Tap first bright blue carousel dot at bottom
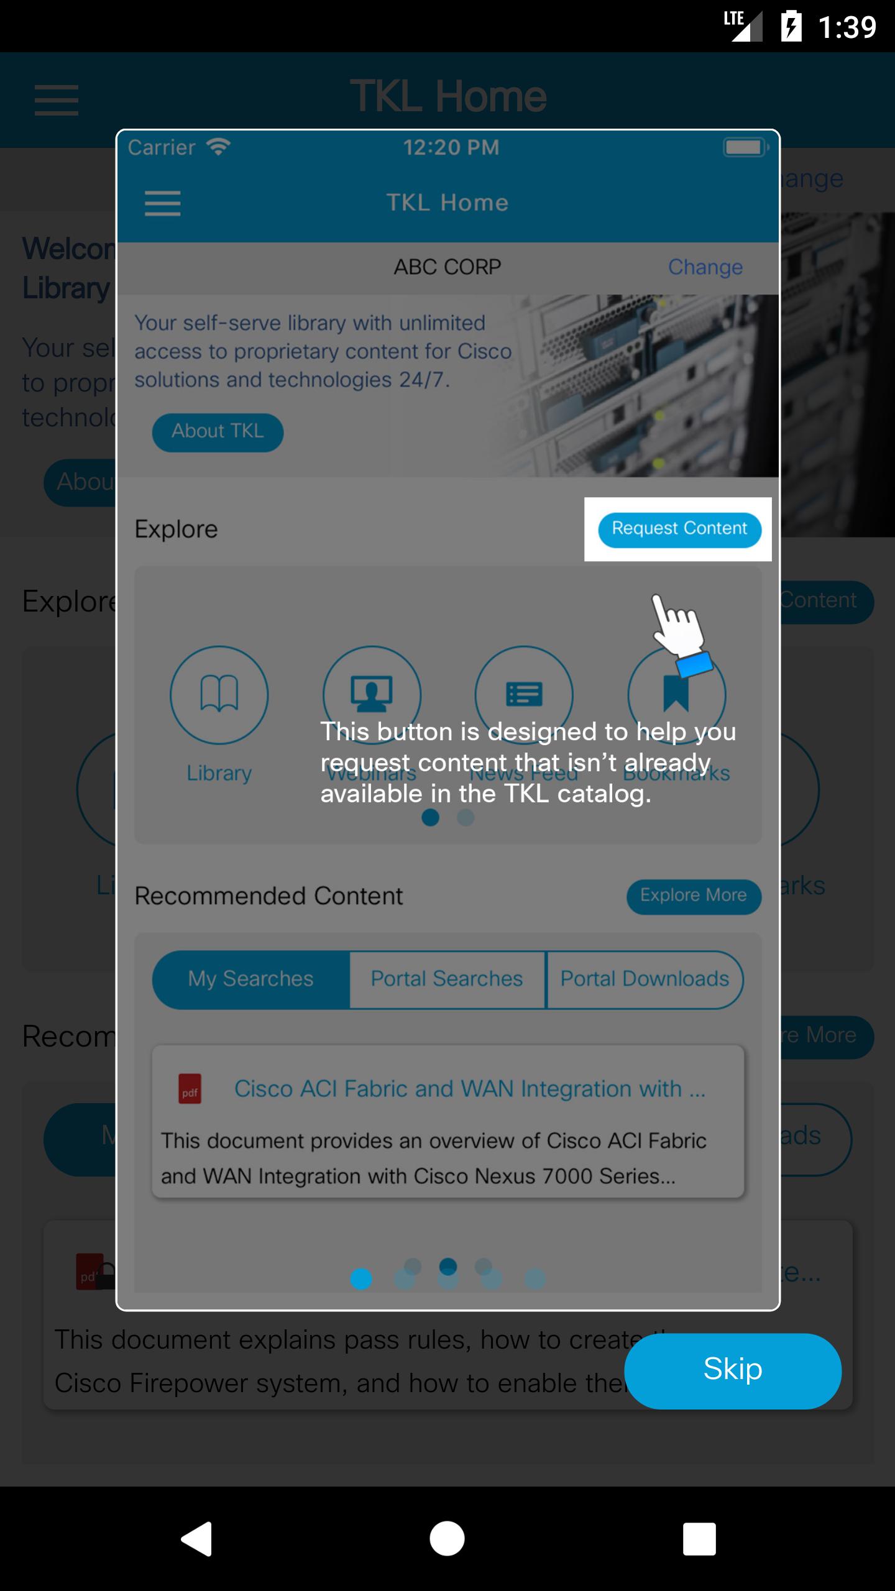 point(361,1278)
